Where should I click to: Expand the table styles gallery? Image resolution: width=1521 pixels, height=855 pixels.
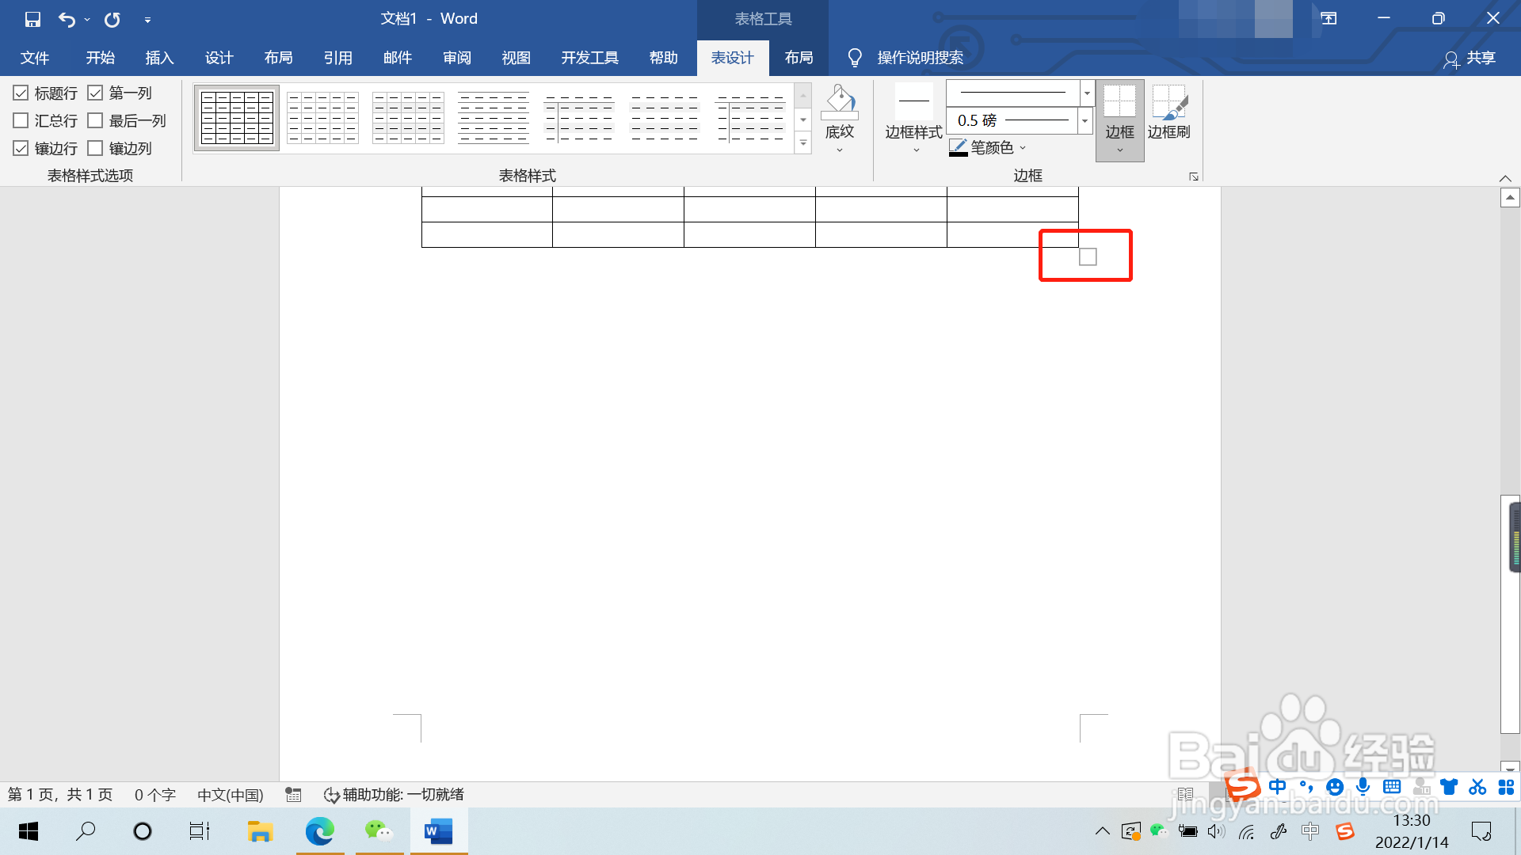click(x=803, y=143)
